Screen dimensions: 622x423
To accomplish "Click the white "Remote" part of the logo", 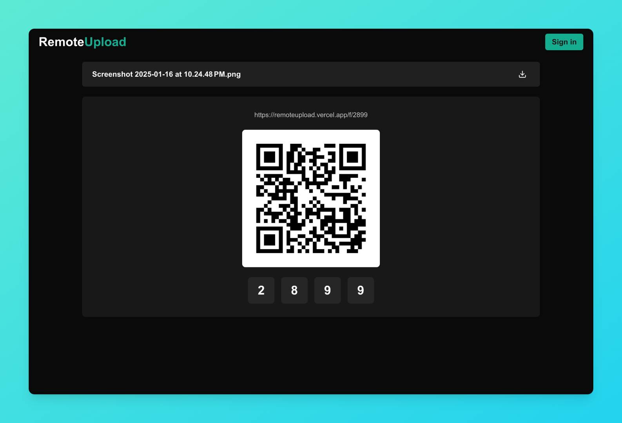I will coord(61,42).
